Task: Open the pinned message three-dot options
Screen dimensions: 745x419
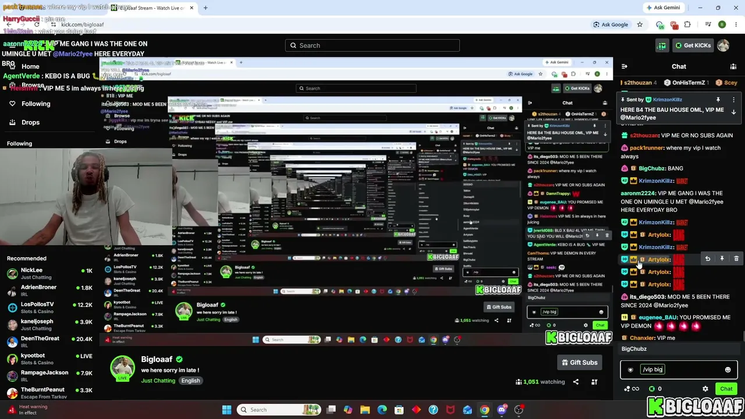Action: pos(733,100)
